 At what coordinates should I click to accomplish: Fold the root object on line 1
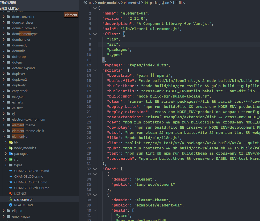click(95, 8)
